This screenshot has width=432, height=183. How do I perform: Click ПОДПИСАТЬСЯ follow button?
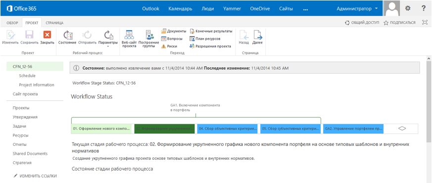tap(399, 23)
